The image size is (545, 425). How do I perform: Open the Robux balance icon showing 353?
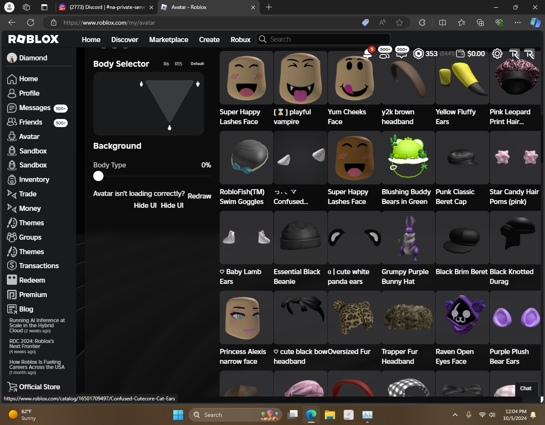[x=419, y=54]
